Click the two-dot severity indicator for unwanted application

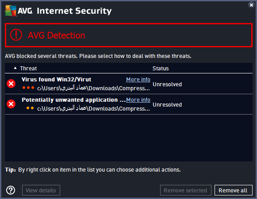(x=30, y=108)
